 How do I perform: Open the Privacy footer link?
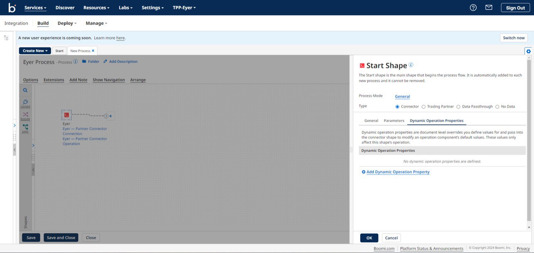point(523,248)
